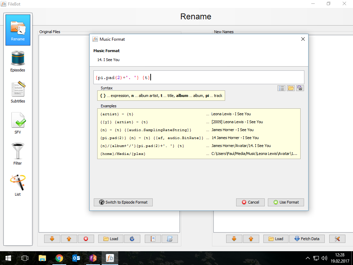The height and width of the screenshot is (265, 353).
Task: Click the notebook icon button under Original Files
Action: [153, 239]
